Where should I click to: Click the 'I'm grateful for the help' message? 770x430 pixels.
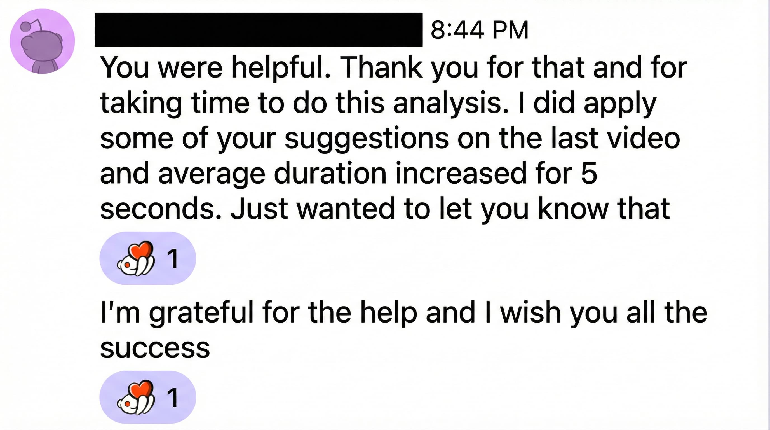pos(403,313)
